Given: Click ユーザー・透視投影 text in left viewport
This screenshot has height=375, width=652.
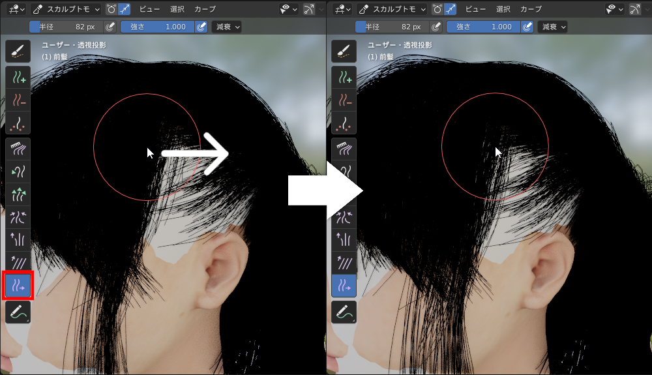Looking at the screenshot, I should [x=74, y=45].
